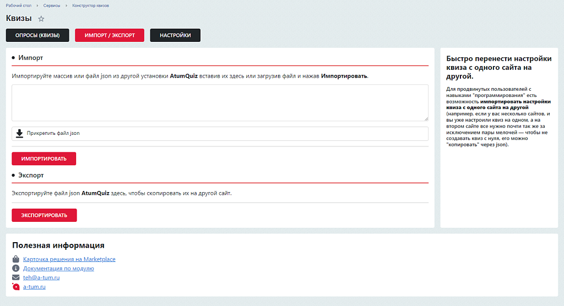This screenshot has width=564, height=306.
Task: Click the envelope icon beside the email address
Action: click(16, 277)
